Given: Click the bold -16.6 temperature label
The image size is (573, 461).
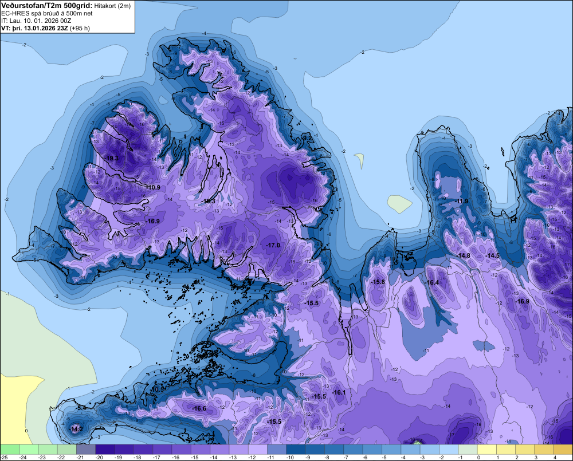Looking at the screenshot, I should [199, 408].
